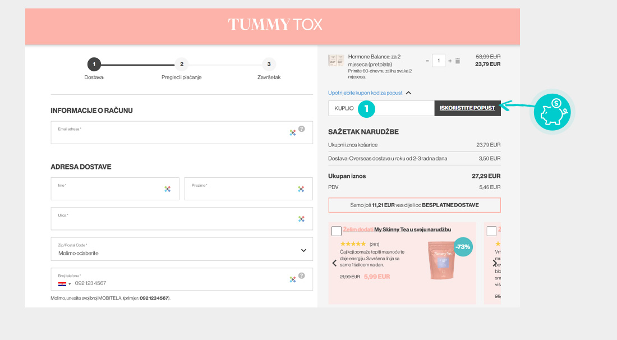Viewport: 617px width, 340px height.
Task: Click the (261) reviews count
Action: (374, 245)
